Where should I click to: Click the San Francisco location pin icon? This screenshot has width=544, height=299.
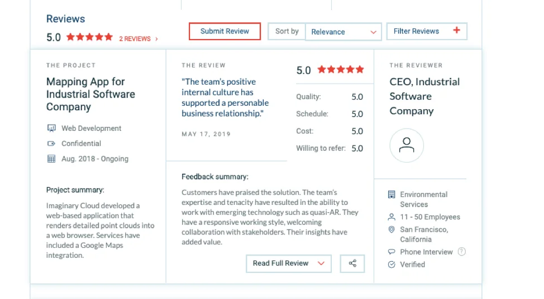[x=392, y=229]
